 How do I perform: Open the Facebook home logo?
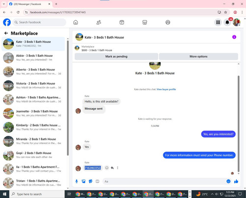[7, 22]
